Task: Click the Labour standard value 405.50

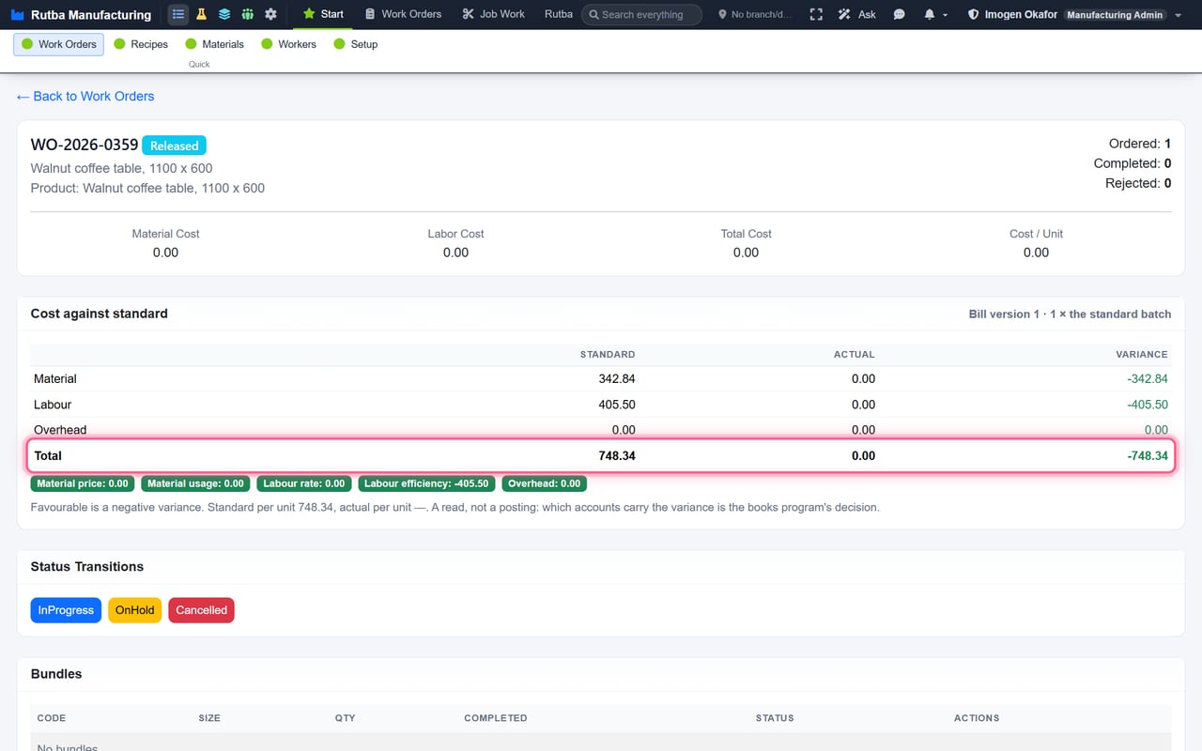Action: point(617,405)
